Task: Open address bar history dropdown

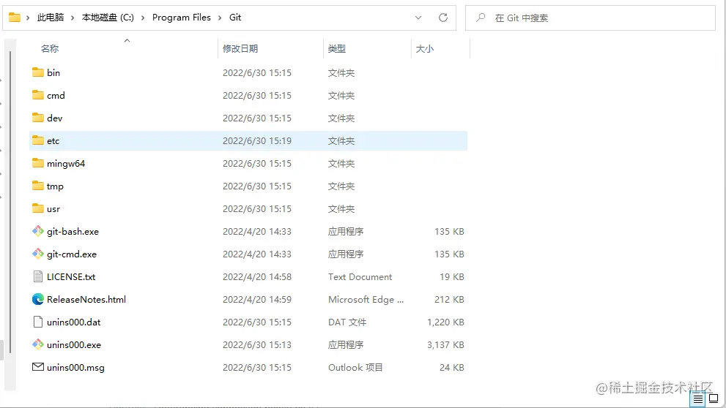Action: [x=418, y=18]
